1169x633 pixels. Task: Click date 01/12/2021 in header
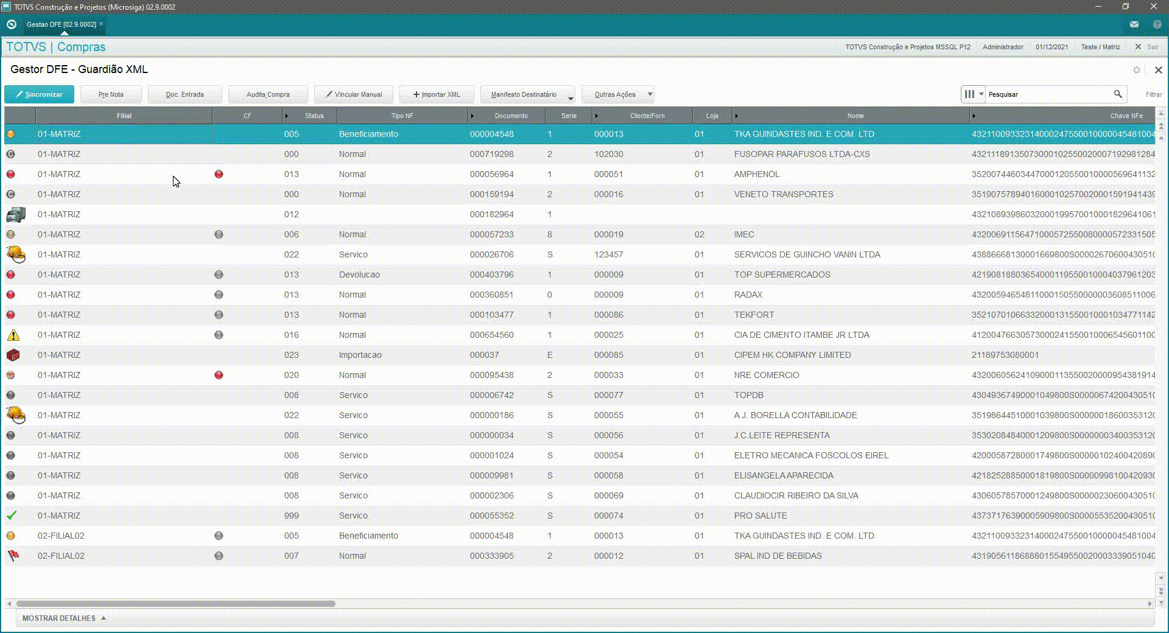coord(1051,47)
